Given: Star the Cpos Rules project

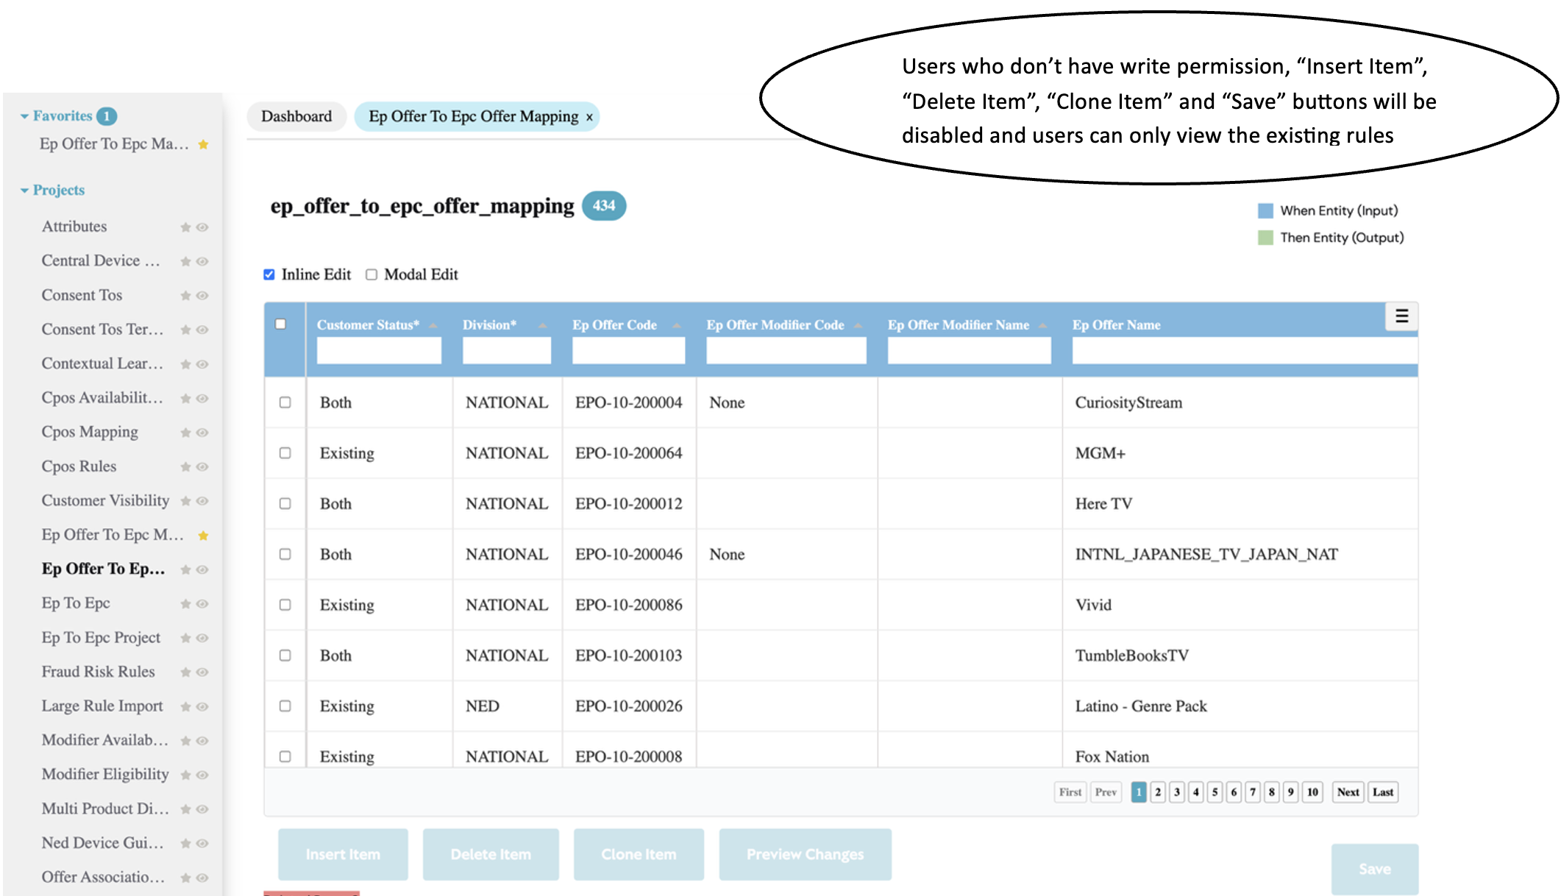Looking at the screenshot, I should tap(185, 467).
